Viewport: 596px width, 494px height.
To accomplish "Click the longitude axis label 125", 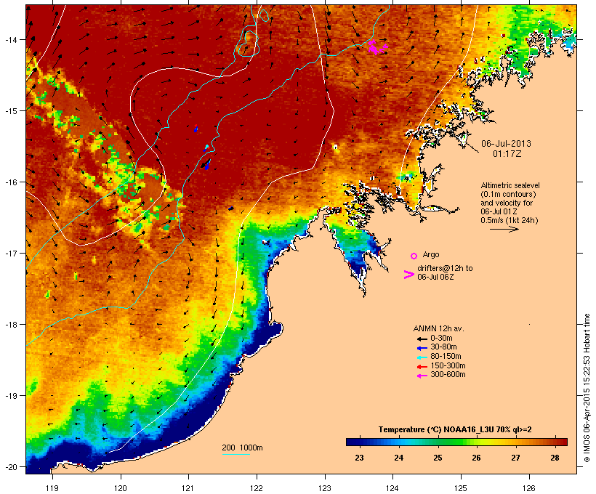I will pos(461,488).
